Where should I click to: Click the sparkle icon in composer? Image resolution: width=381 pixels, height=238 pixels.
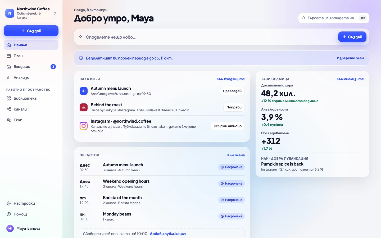(80, 37)
